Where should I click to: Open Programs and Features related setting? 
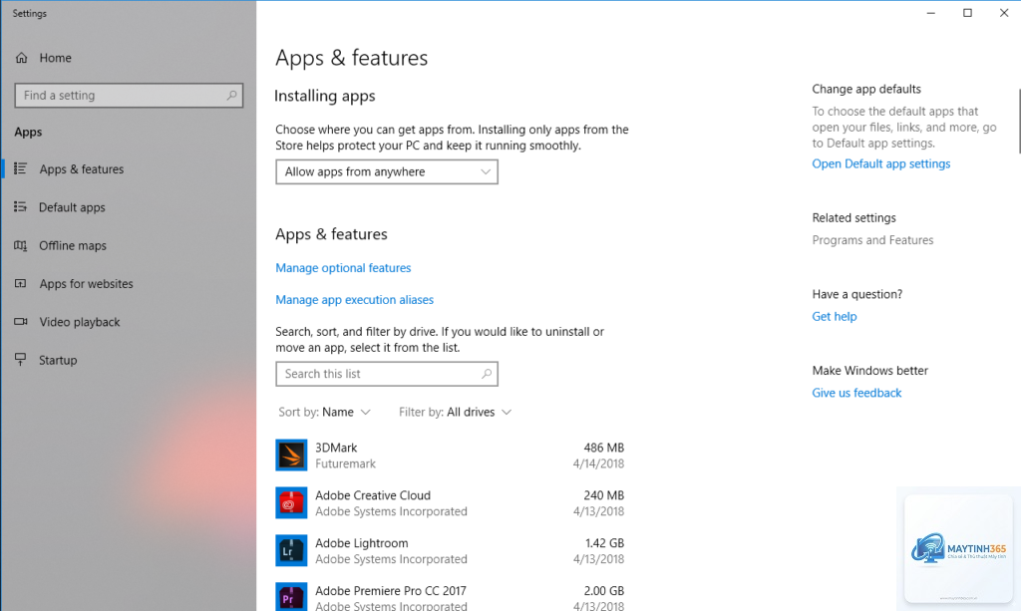(872, 240)
